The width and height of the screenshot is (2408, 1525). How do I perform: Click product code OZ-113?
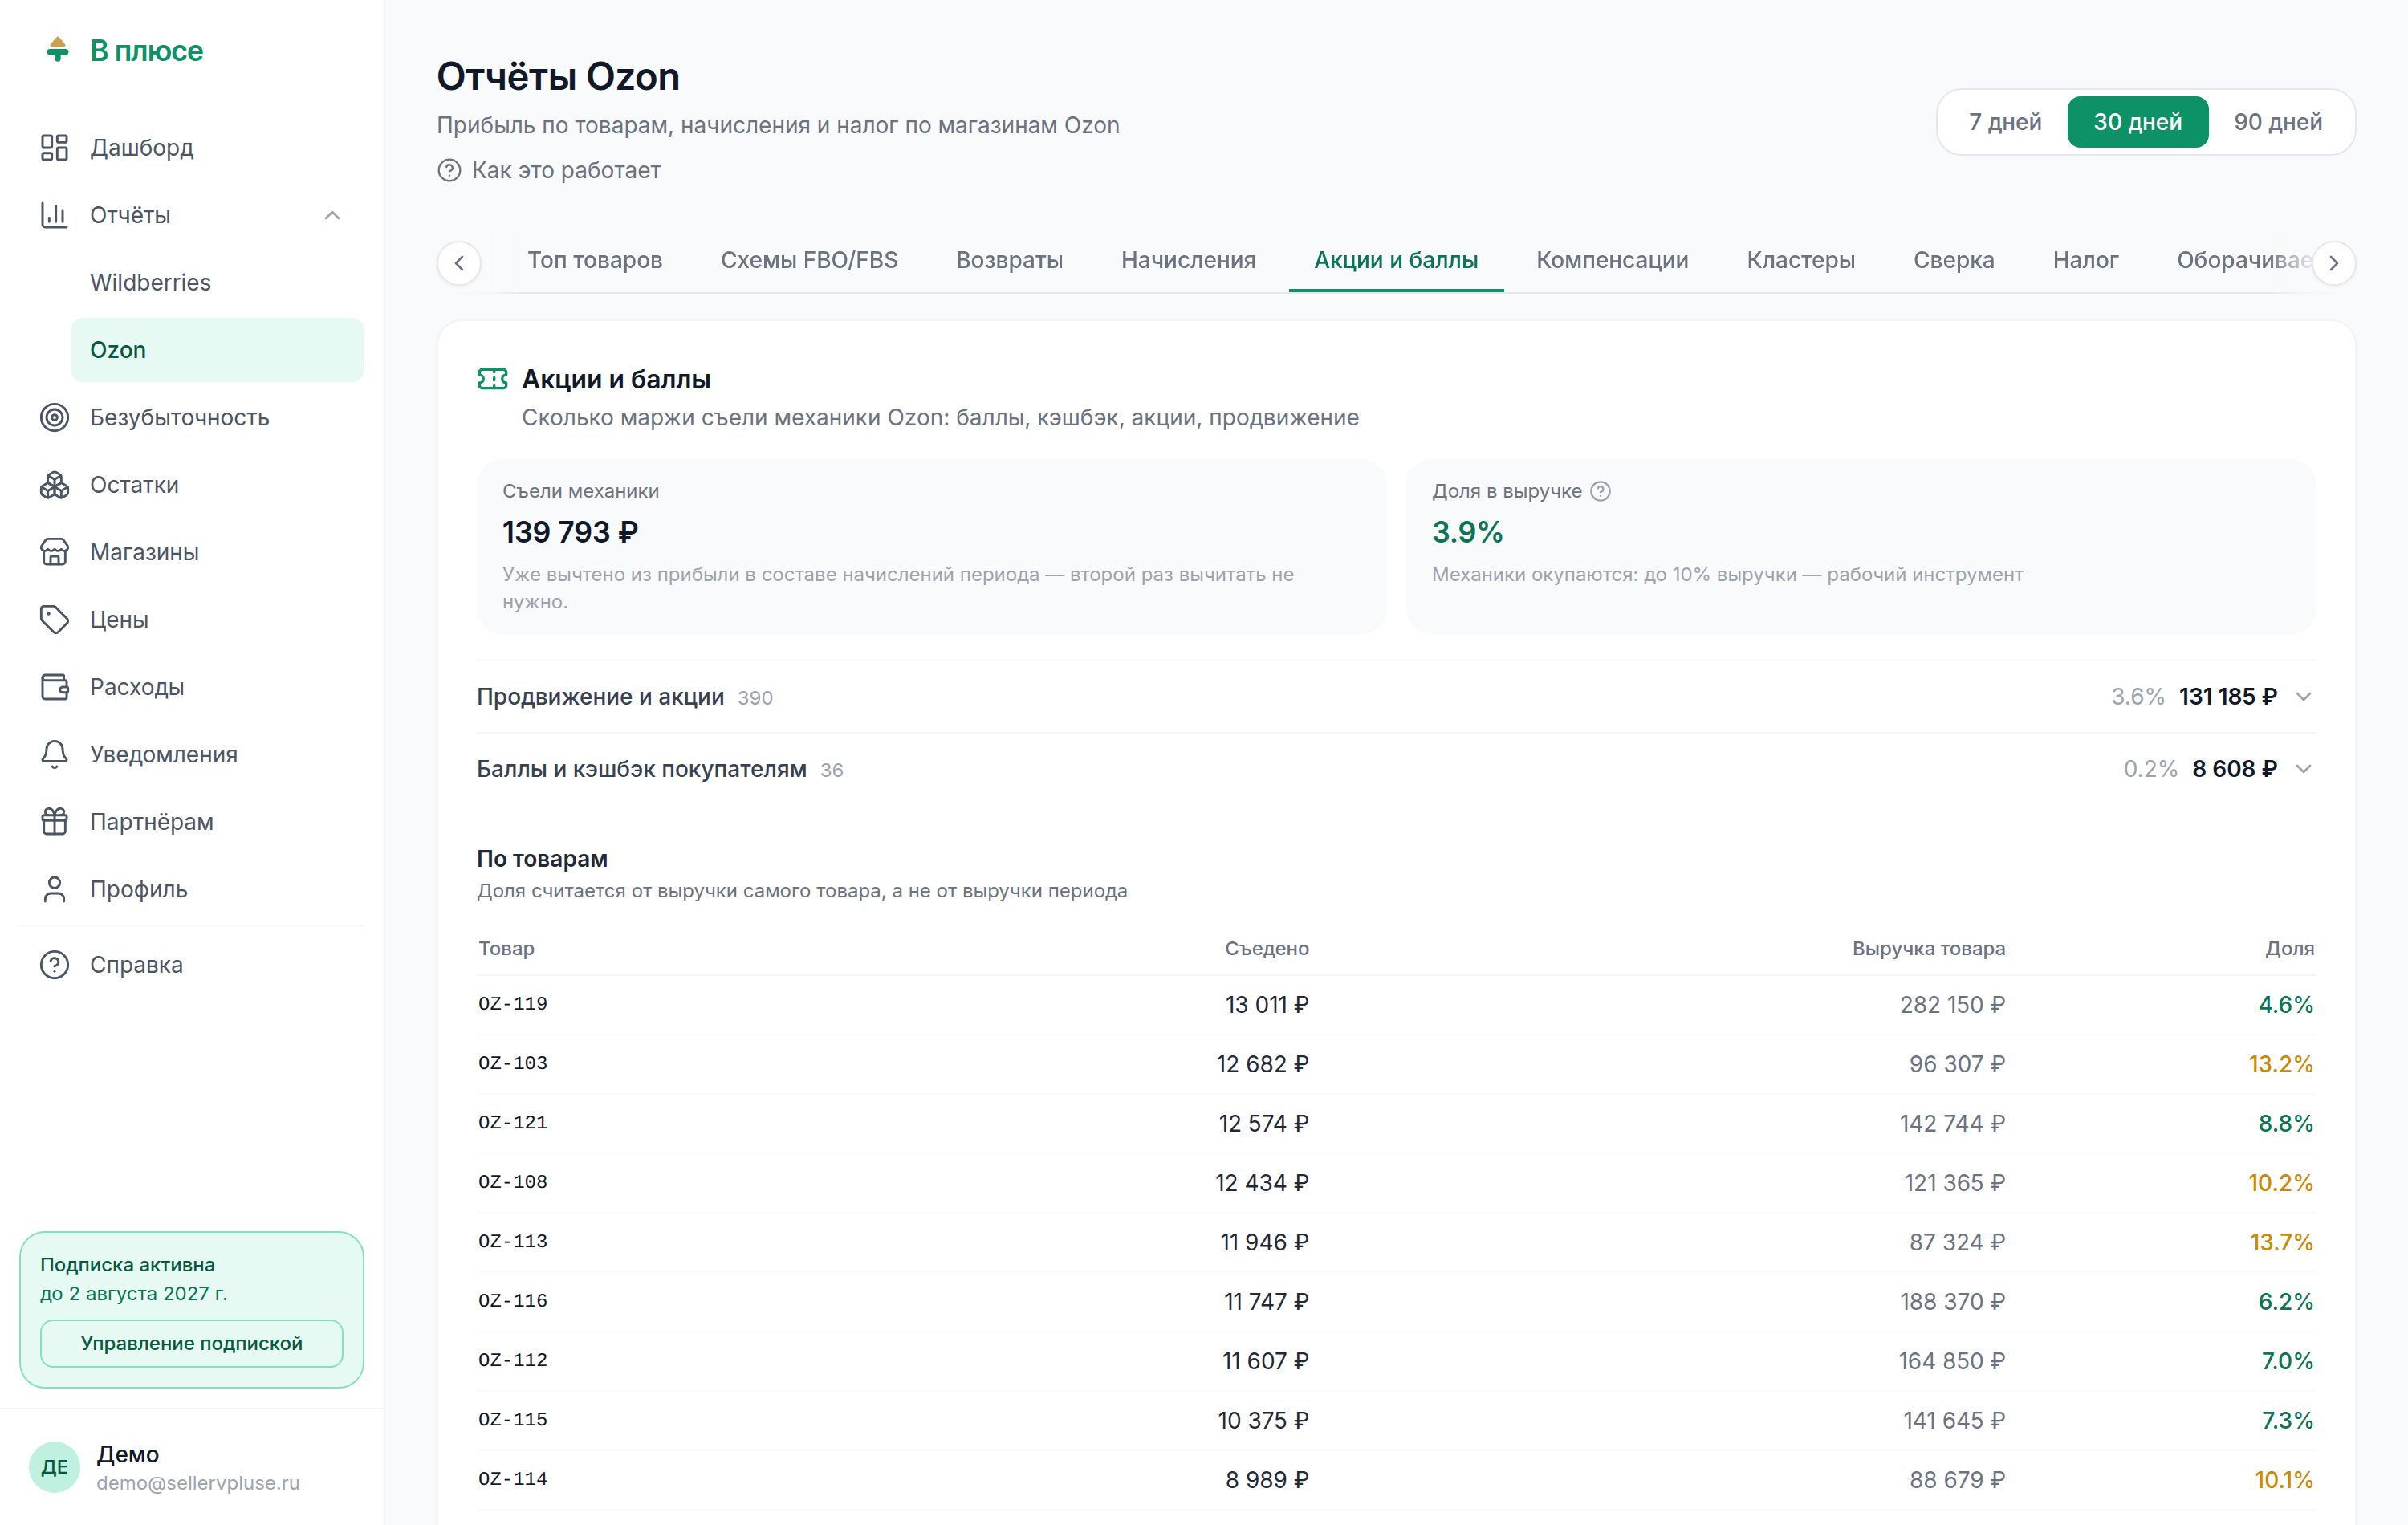pos(512,1242)
